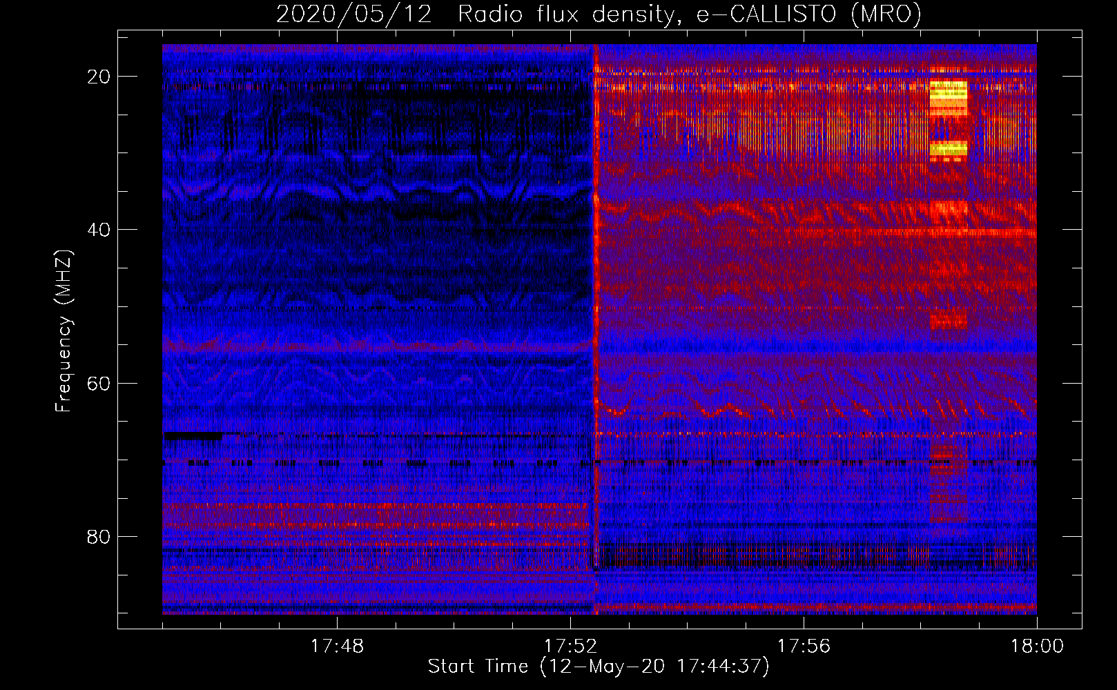Select the 17:48 time tick label
The height and width of the screenshot is (690, 1117).
(x=337, y=647)
